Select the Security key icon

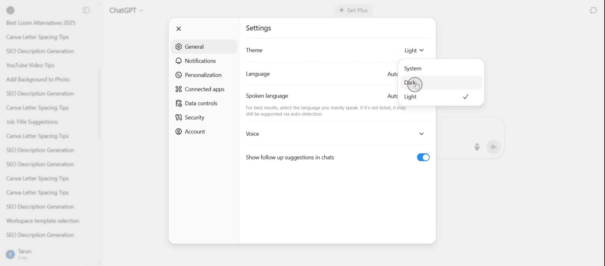[x=178, y=117]
